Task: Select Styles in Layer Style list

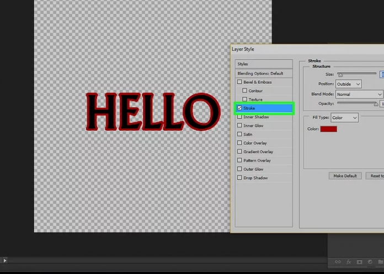Action: pyautogui.click(x=263, y=65)
